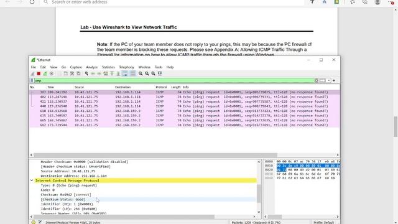The image size is (398, 224).
Task: Open capture file properties from the status bar icon
Action: (40, 222)
